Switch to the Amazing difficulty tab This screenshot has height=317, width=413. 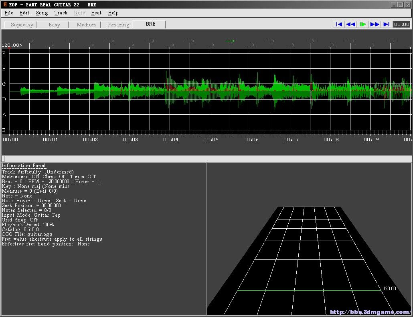pyautogui.click(x=117, y=25)
